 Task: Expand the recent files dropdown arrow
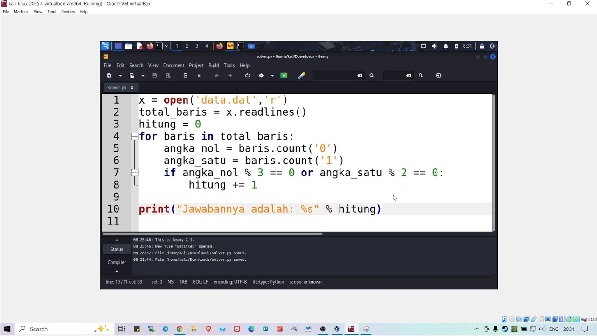click(x=143, y=76)
